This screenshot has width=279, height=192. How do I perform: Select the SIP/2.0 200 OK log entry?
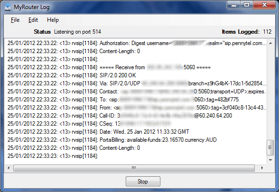coord(72,75)
